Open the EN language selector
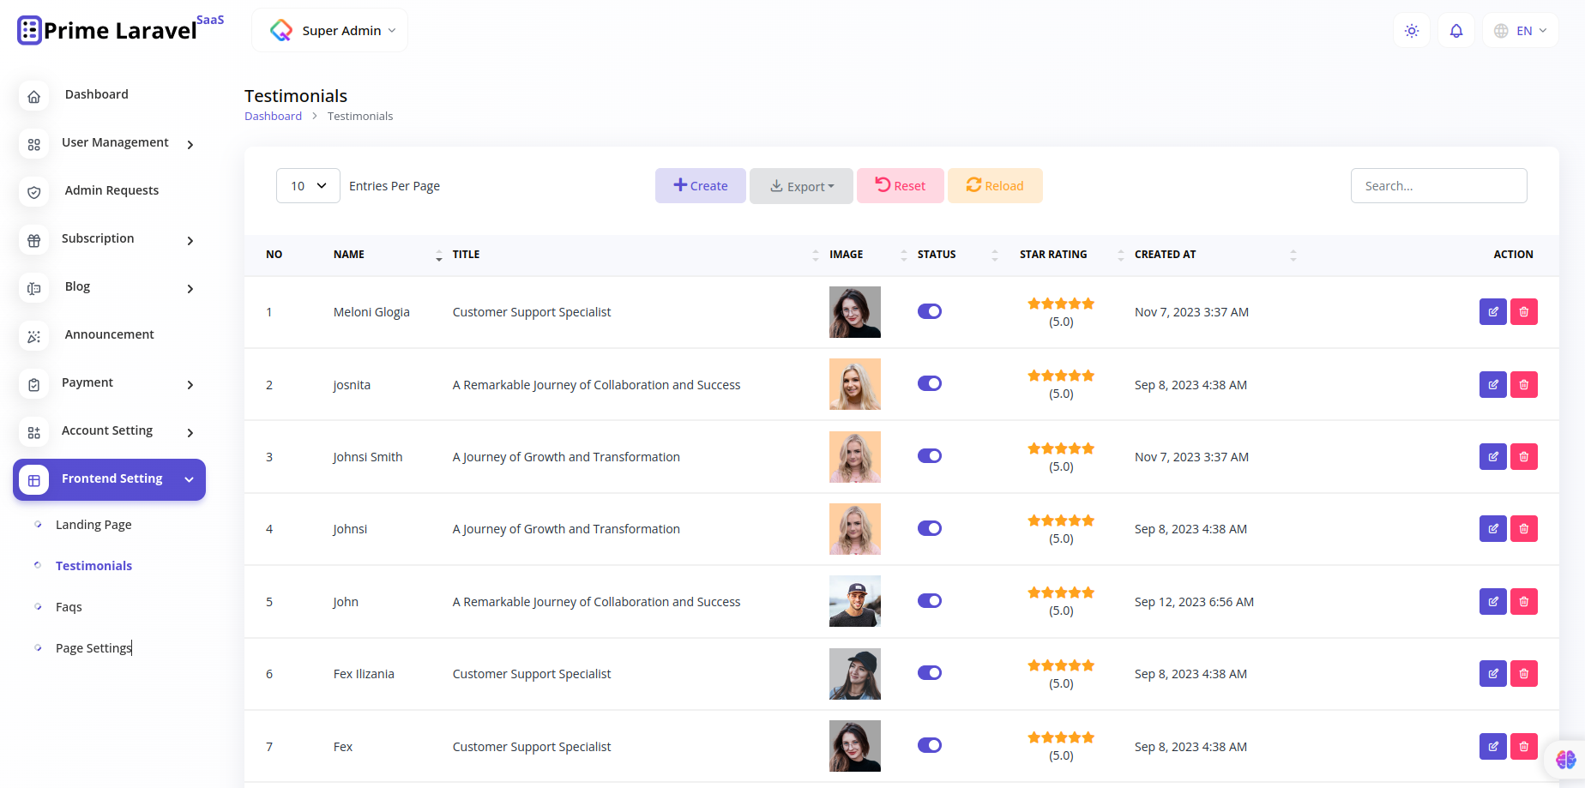Image resolution: width=1585 pixels, height=788 pixels. pyautogui.click(x=1520, y=30)
